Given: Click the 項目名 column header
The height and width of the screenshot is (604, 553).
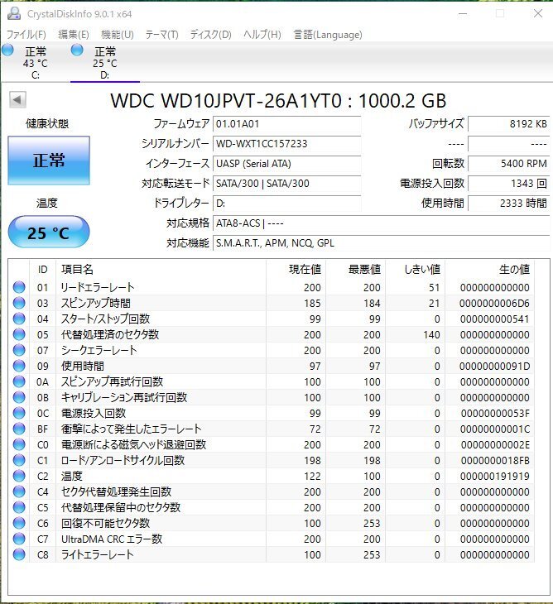Looking at the screenshot, I should tap(77, 269).
